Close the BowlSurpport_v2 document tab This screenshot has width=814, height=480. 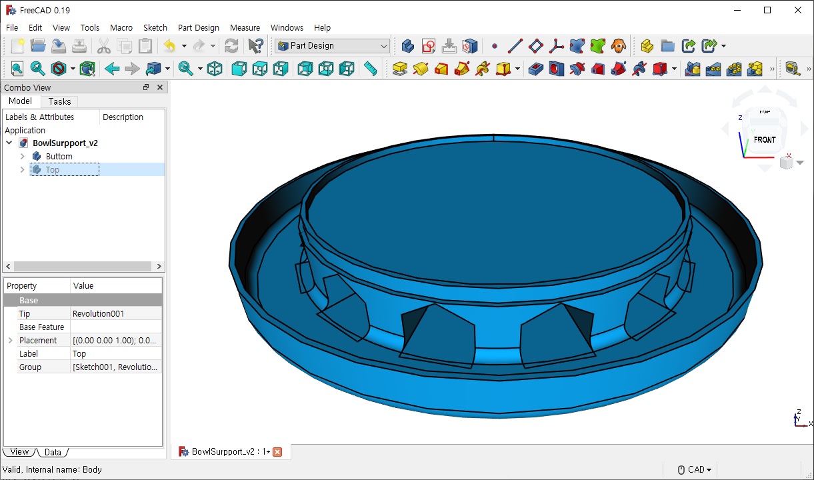[277, 452]
